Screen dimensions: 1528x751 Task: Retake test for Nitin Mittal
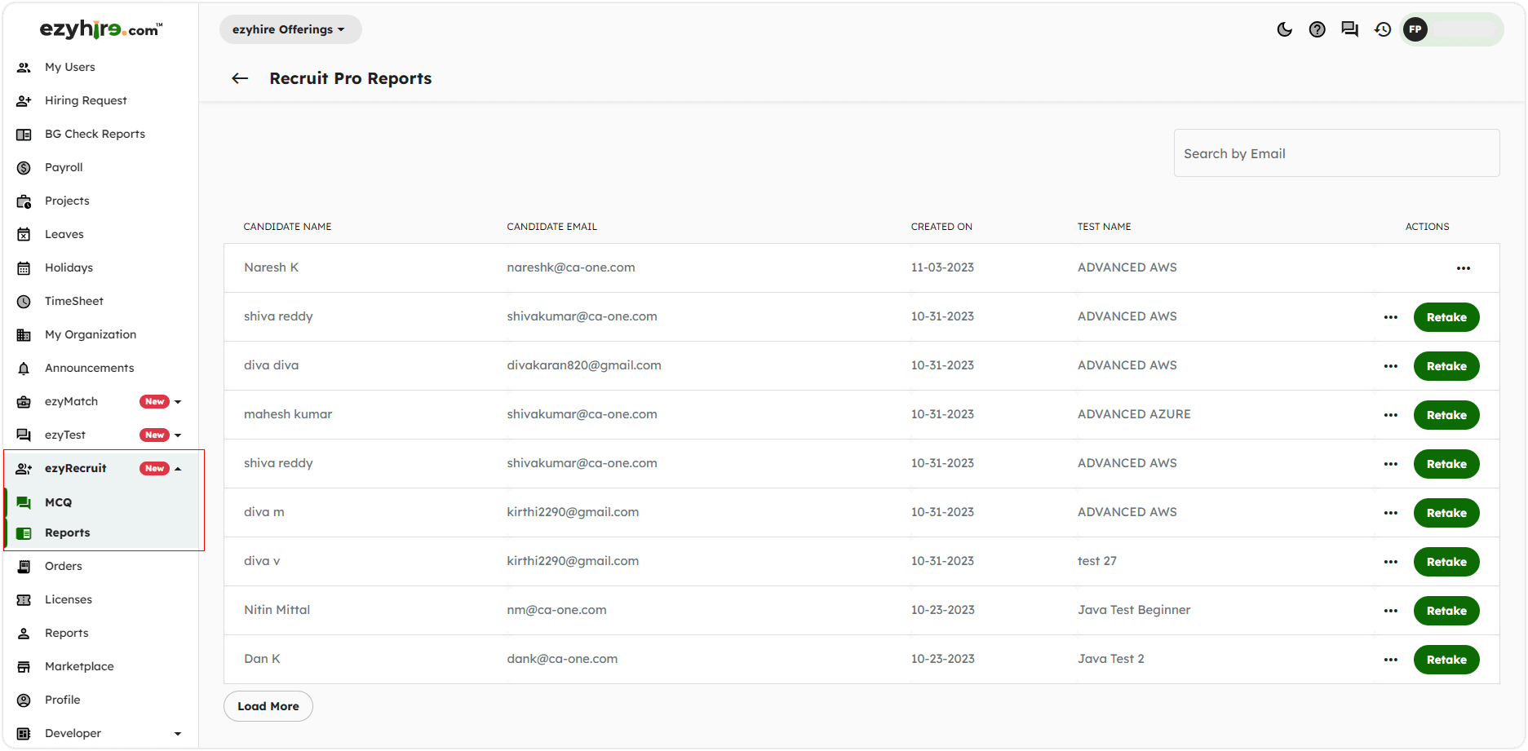coord(1446,611)
